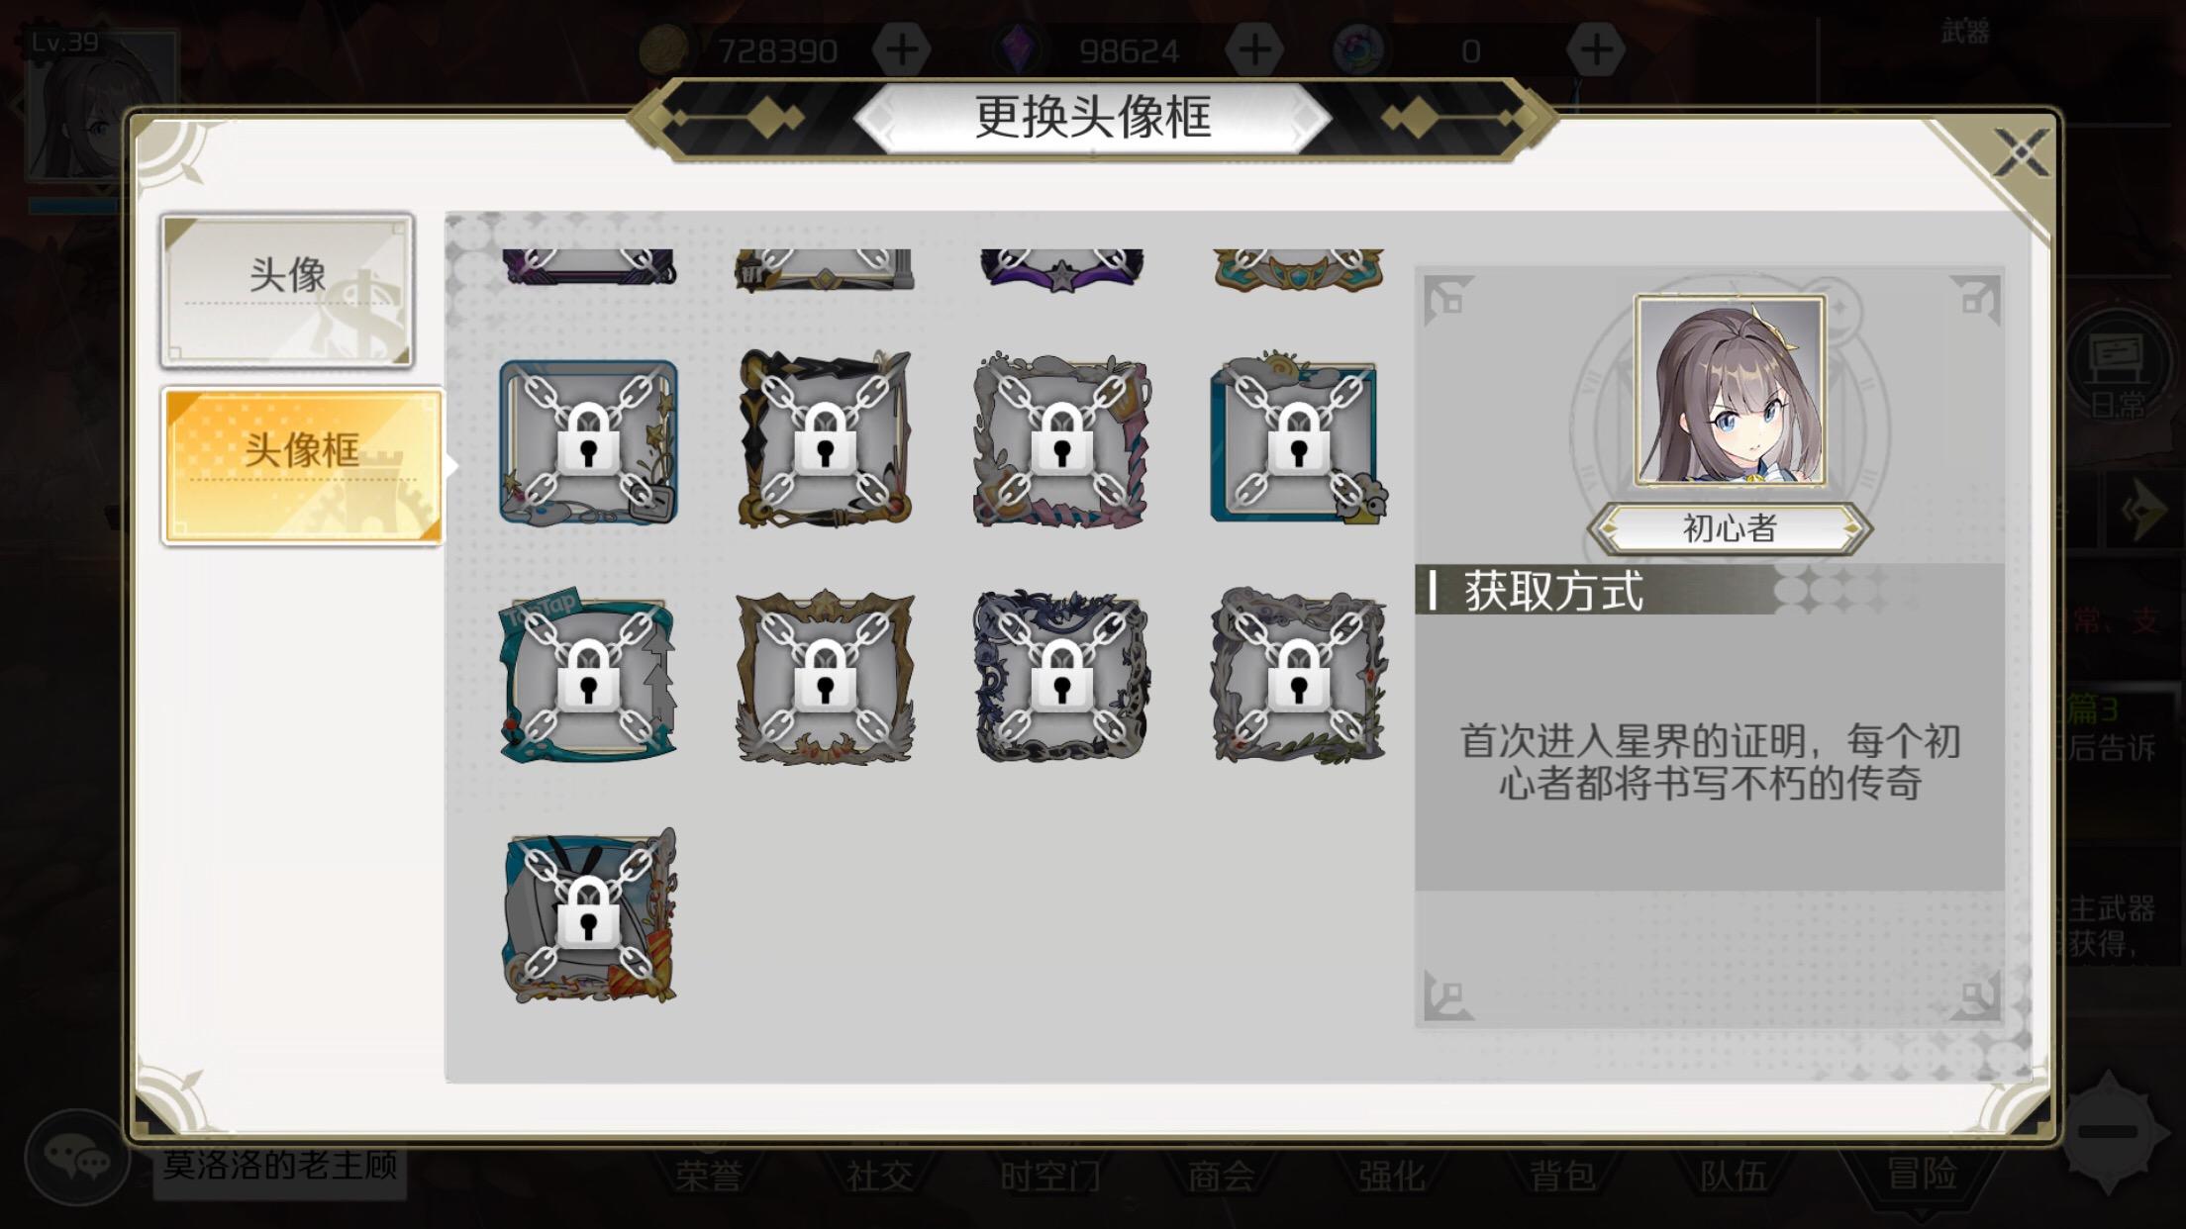Open the chat bubble icon
Image resolution: width=2186 pixels, height=1229 pixels.
click(76, 1159)
